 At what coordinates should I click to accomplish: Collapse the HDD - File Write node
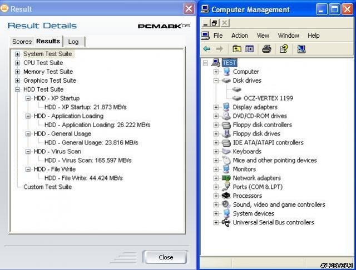pos(28,169)
